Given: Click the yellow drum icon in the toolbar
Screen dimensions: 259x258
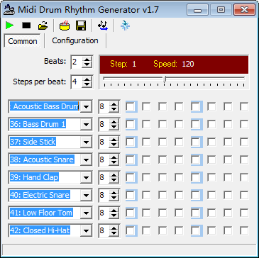Looking at the screenshot, I should tap(64, 26).
